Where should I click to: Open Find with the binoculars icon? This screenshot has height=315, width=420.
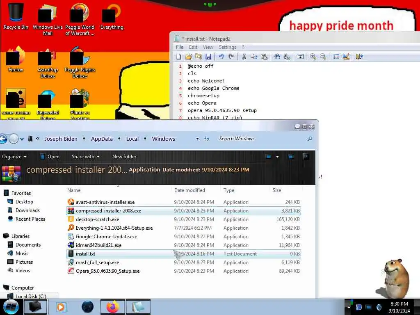pyautogui.click(x=277, y=57)
